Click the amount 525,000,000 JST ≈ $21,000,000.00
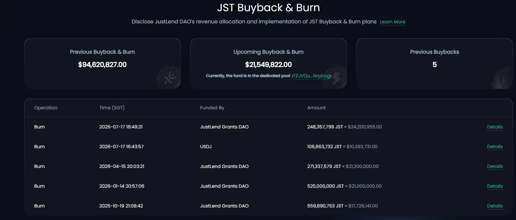This screenshot has width=516, height=220. pyautogui.click(x=344, y=186)
